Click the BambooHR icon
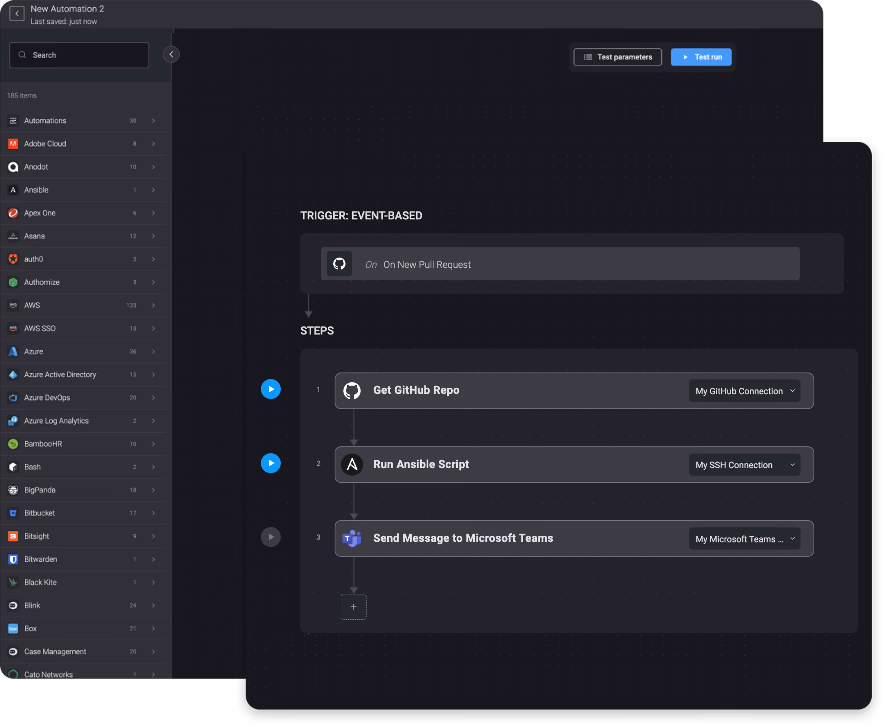 click(13, 444)
